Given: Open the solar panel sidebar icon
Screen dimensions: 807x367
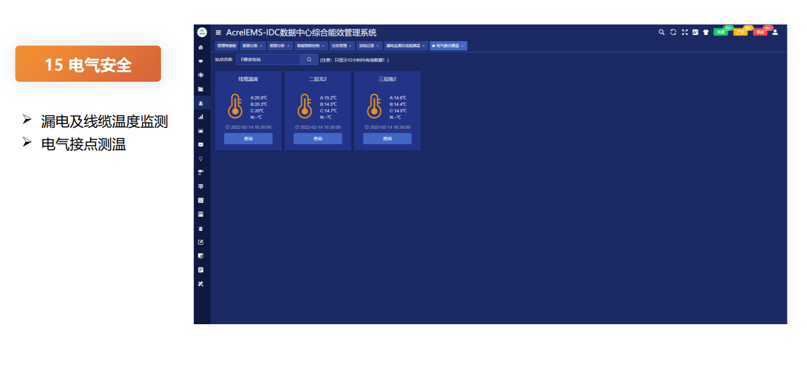Looking at the screenshot, I should coord(201,186).
